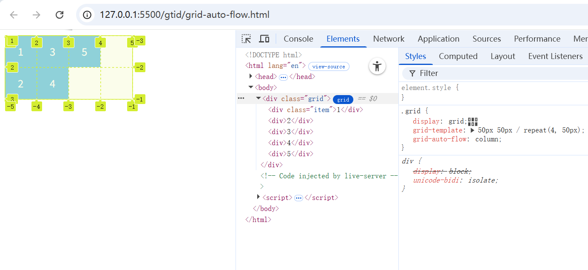Expand the grid-template shorthand triangle
This screenshot has width=588, height=270.
[x=472, y=130]
